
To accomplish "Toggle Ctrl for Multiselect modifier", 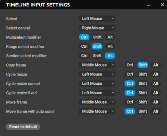I will click(84, 37).
